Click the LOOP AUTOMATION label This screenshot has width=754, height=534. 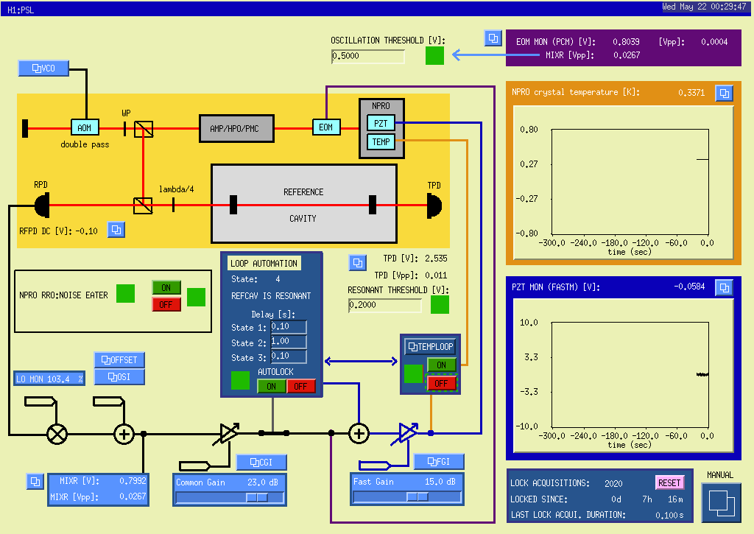[x=264, y=263]
